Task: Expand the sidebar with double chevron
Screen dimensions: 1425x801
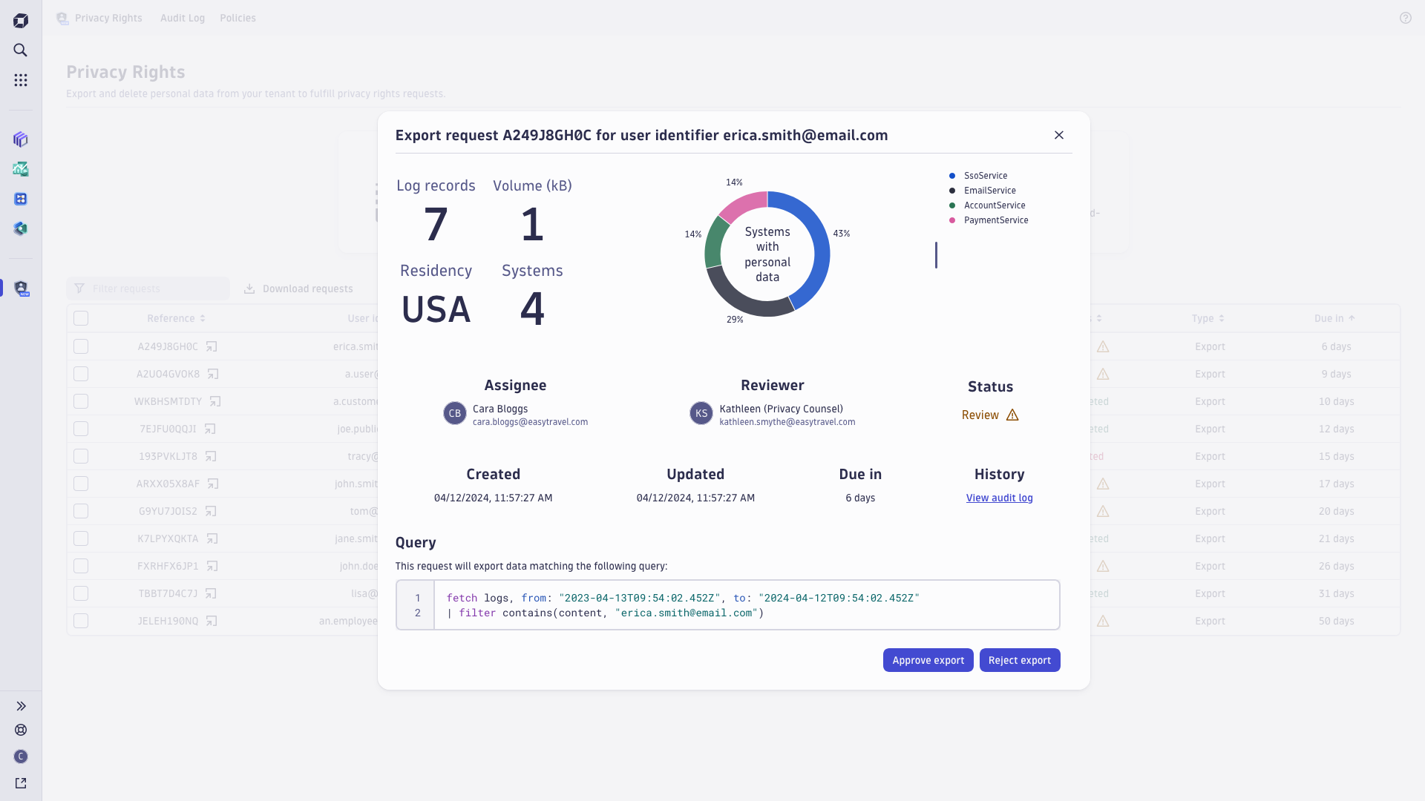Action: (21, 706)
